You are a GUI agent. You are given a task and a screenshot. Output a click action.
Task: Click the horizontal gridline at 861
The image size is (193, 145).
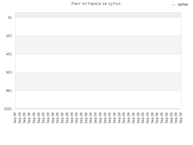pyautogui.click(x=98, y=91)
